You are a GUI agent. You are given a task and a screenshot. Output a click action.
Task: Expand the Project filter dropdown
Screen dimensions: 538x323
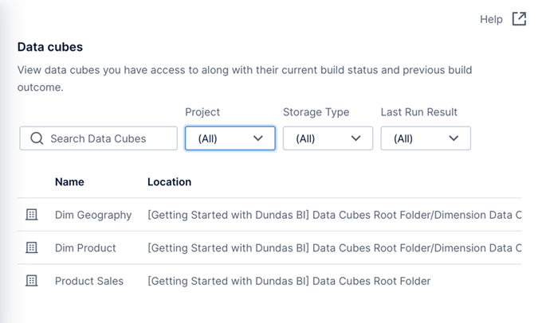(x=230, y=138)
